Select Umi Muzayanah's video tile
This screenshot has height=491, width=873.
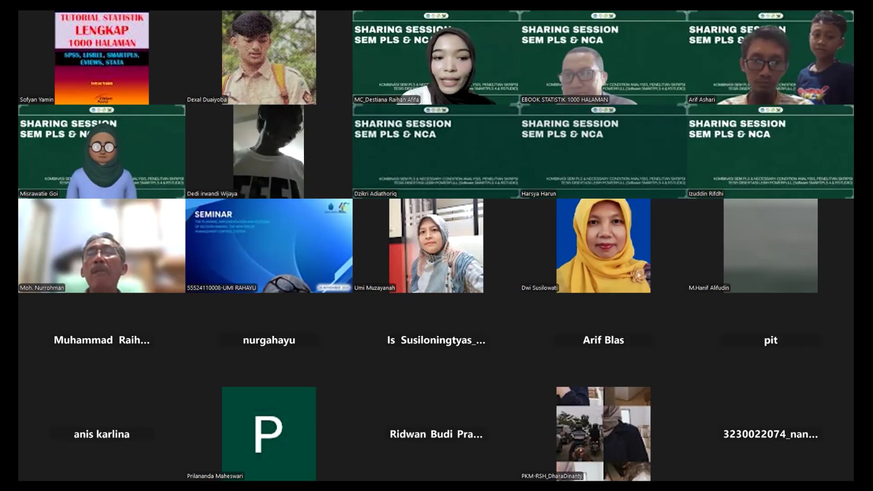pyautogui.click(x=435, y=246)
